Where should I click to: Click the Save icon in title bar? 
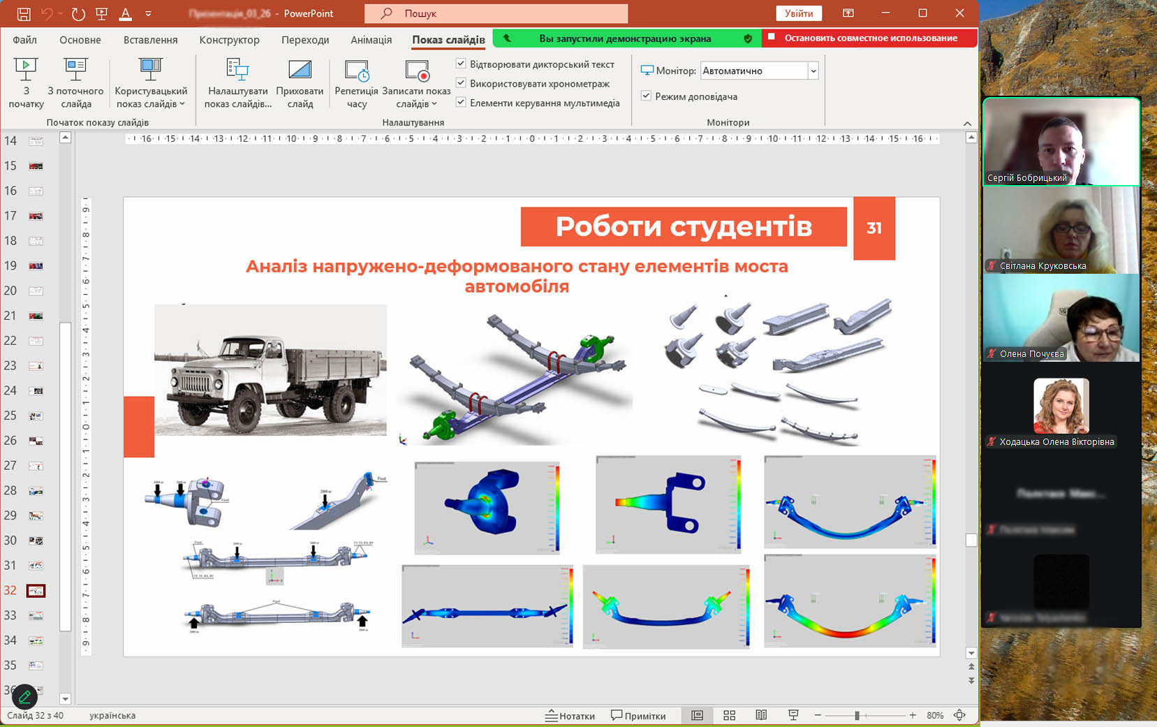tap(24, 13)
